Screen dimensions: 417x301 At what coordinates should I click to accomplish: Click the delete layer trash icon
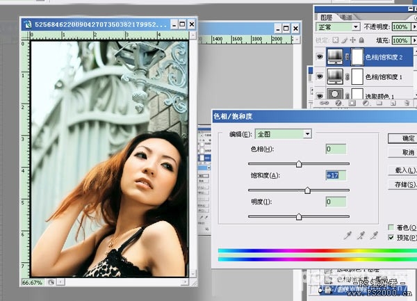pos(407,103)
